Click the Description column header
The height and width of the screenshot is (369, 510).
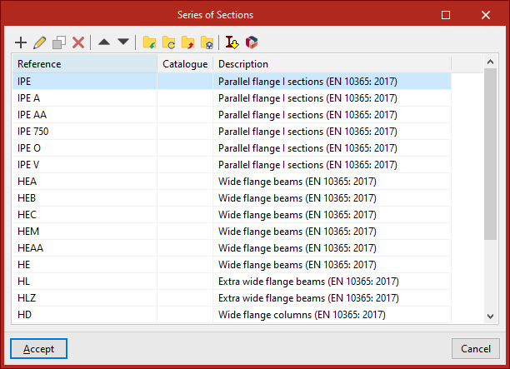tap(332, 64)
